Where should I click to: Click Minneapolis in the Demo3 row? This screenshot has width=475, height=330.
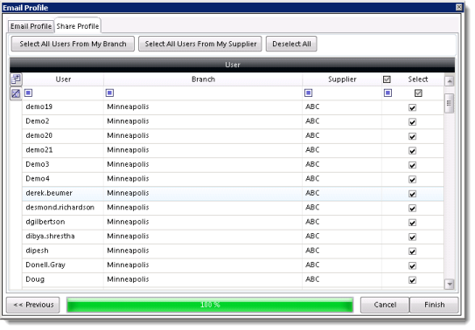[128, 164]
